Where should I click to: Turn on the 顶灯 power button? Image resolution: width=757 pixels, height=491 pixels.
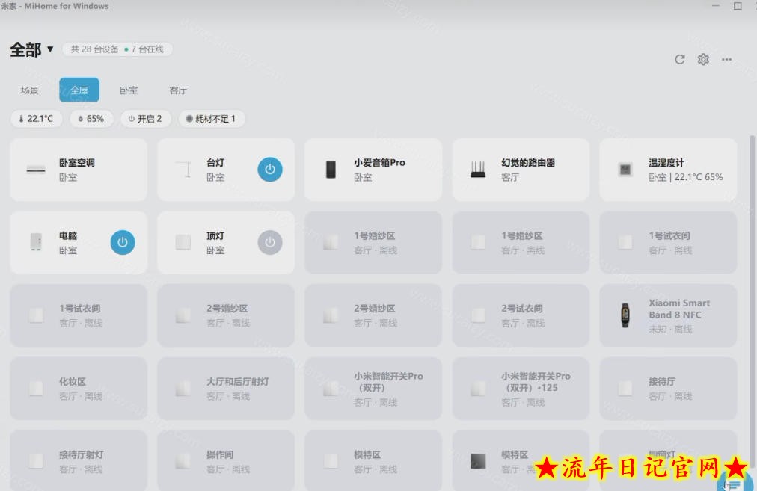[270, 242]
